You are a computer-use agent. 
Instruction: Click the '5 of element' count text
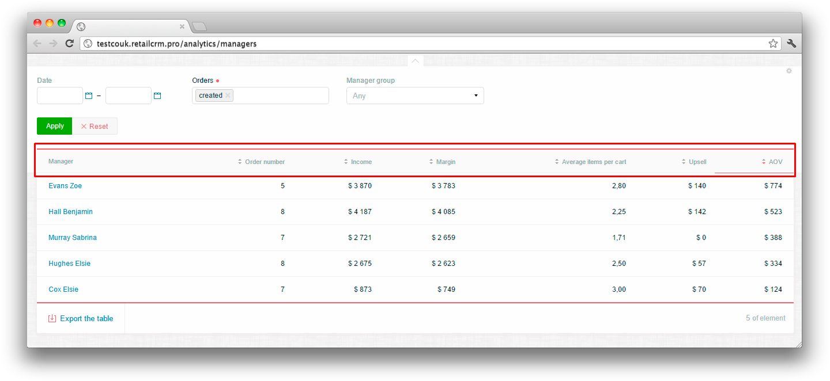tap(765, 318)
